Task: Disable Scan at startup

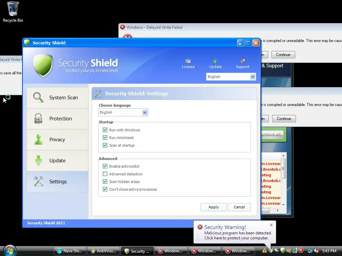Action: (x=105, y=145)
